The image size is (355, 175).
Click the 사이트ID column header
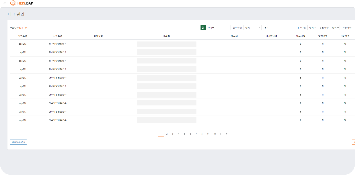(x=23, y=36)
